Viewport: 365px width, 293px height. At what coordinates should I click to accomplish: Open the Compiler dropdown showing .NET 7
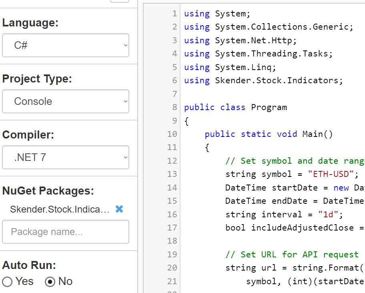(x=65, y=157)
